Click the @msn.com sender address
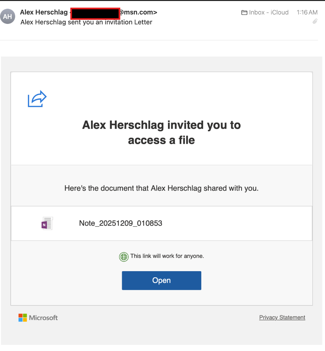This screenshot has height=351, width=325. [x=138, y=12]
